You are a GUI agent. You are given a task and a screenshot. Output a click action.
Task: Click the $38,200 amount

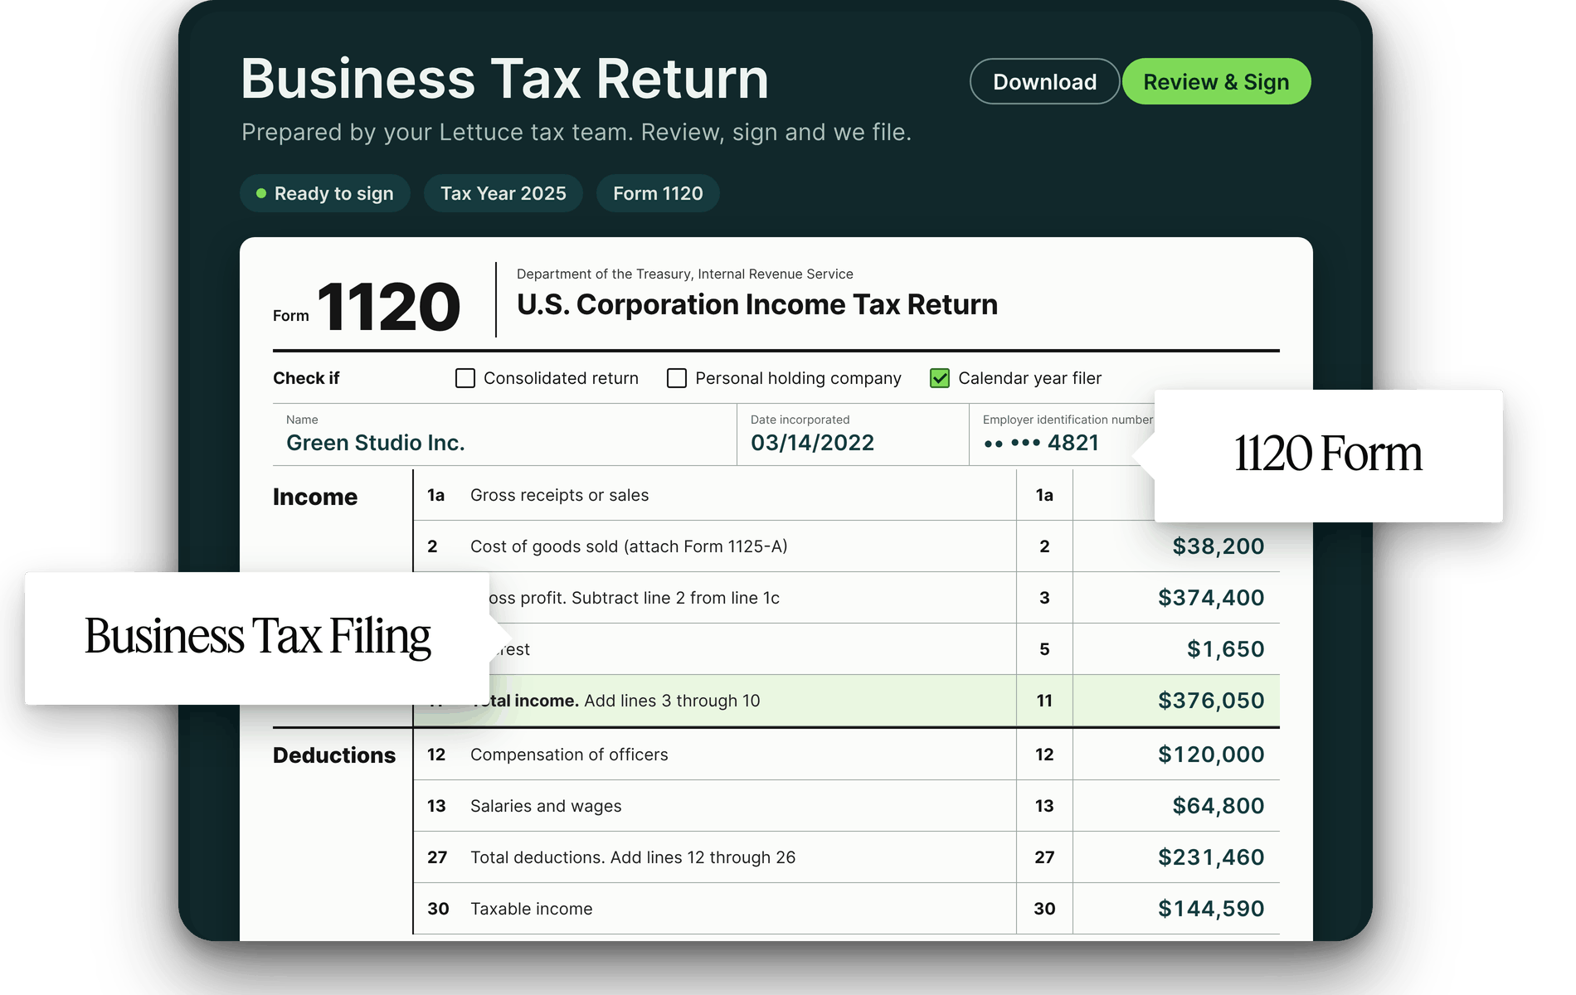[x=1218, y=546]
